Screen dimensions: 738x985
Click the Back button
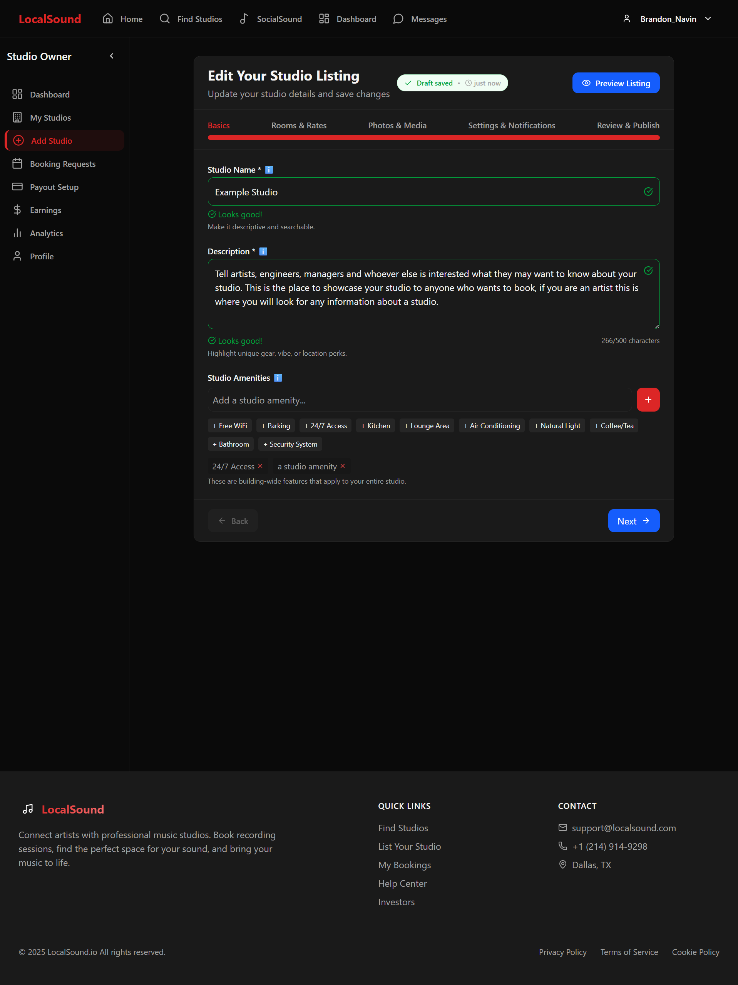coord(233,521)
